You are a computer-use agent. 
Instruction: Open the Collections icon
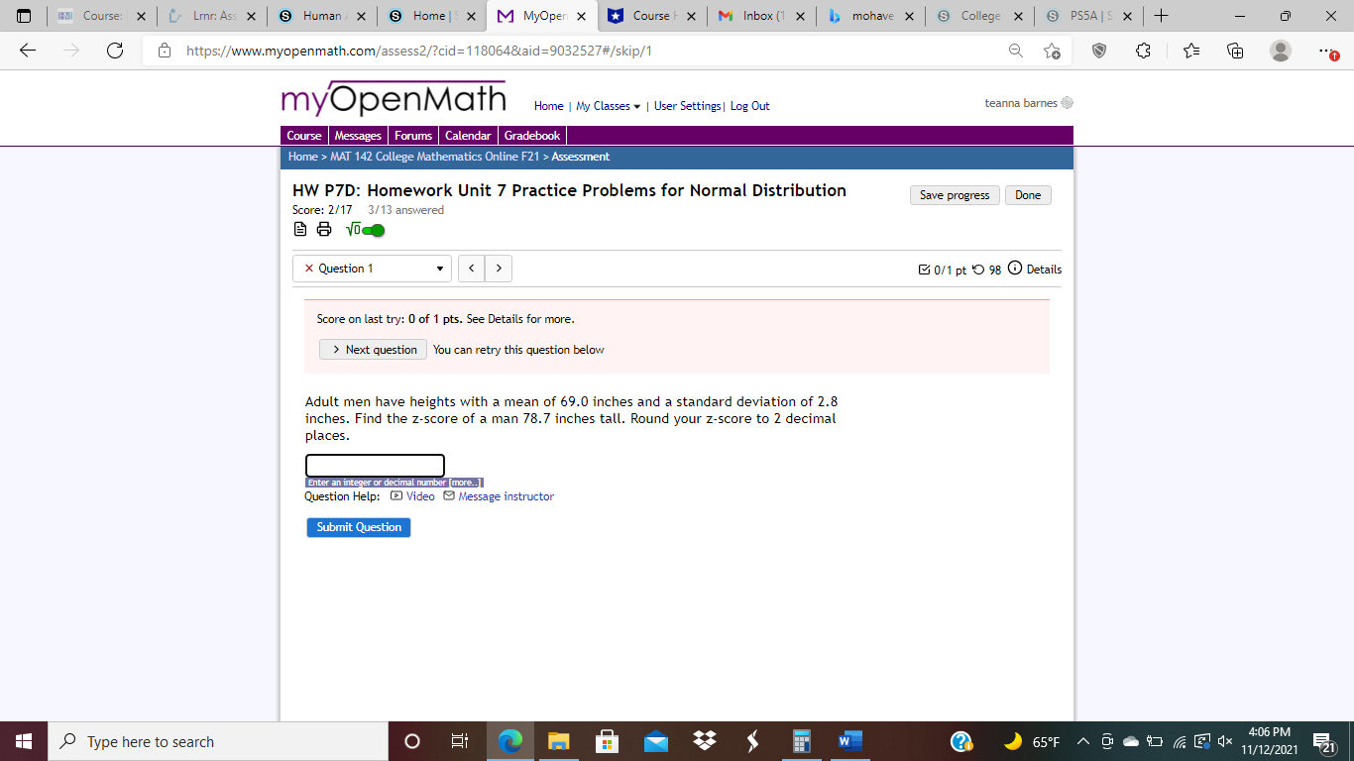[1235, 51]
